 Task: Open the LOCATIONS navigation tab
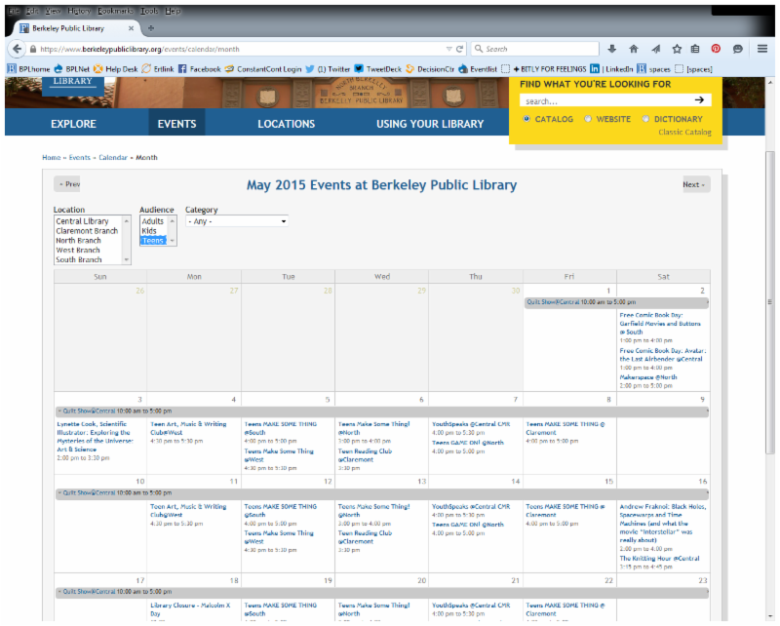coord(286,124)
